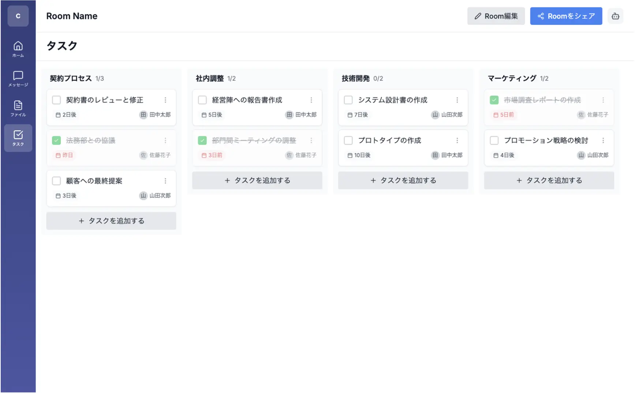This screenshot has width=635, height=393.
Task: Click the マーケティング column header
Action: click(512, 78)
